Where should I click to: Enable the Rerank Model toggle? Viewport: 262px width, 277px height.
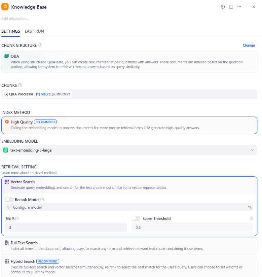point(10,199)
